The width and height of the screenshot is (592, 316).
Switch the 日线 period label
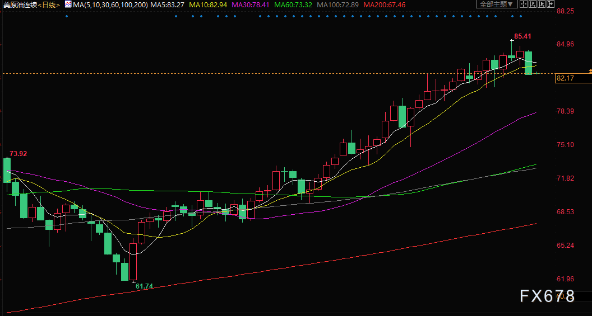49,5
